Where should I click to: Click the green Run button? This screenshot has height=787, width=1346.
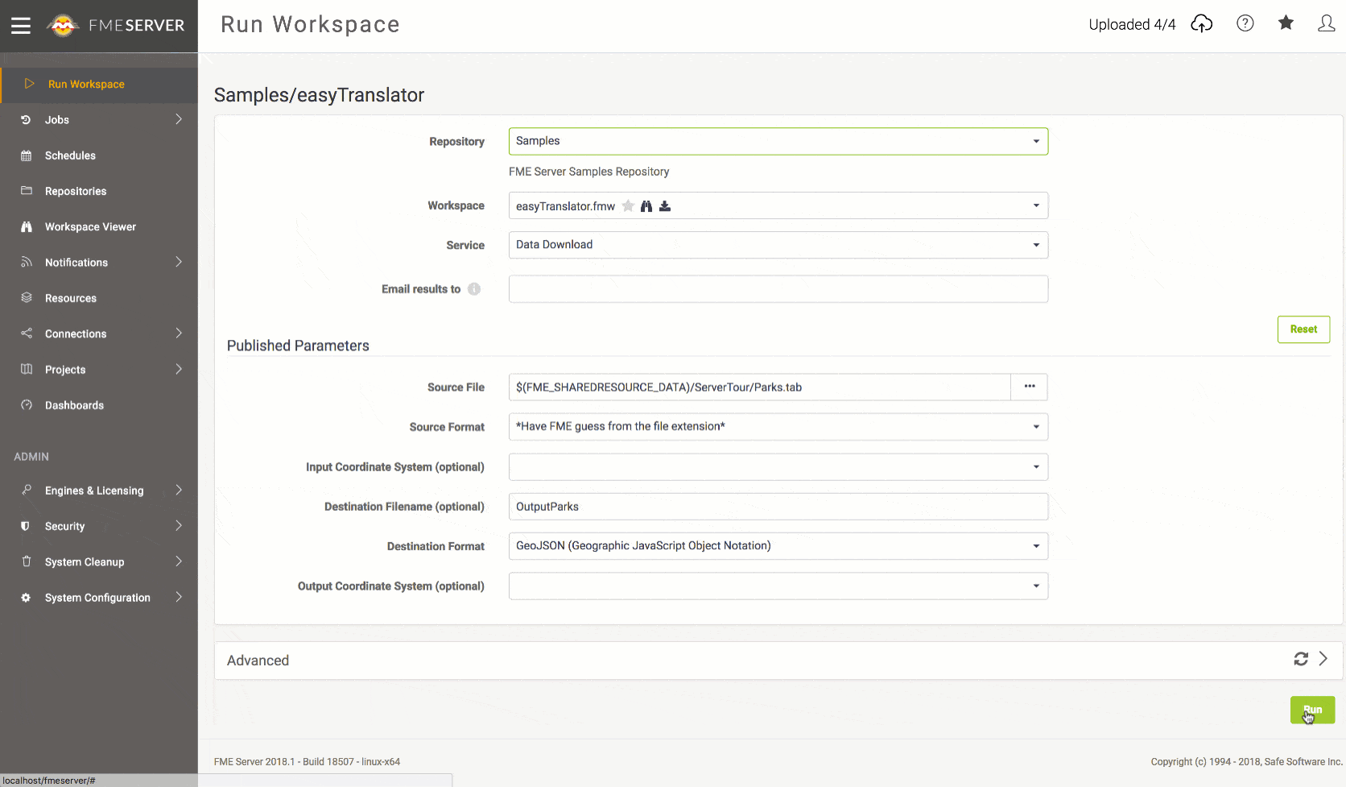click(x=1312, y=710)
